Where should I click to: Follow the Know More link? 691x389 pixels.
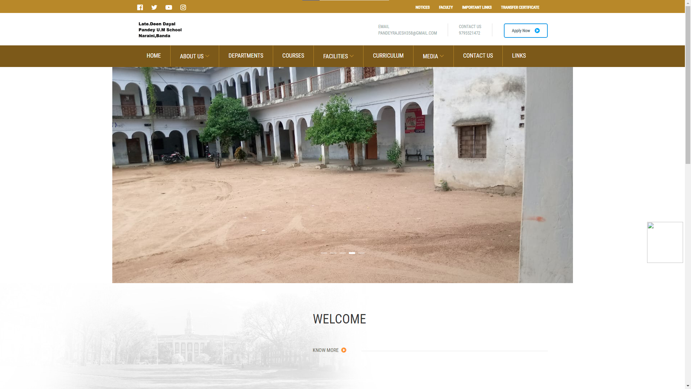329,350
